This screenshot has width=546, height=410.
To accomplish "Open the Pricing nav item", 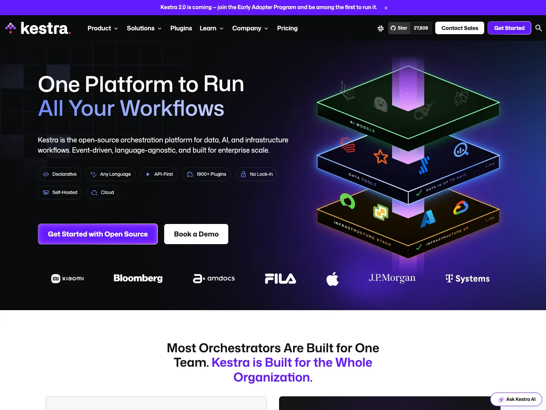I will (x=287, y=28).
